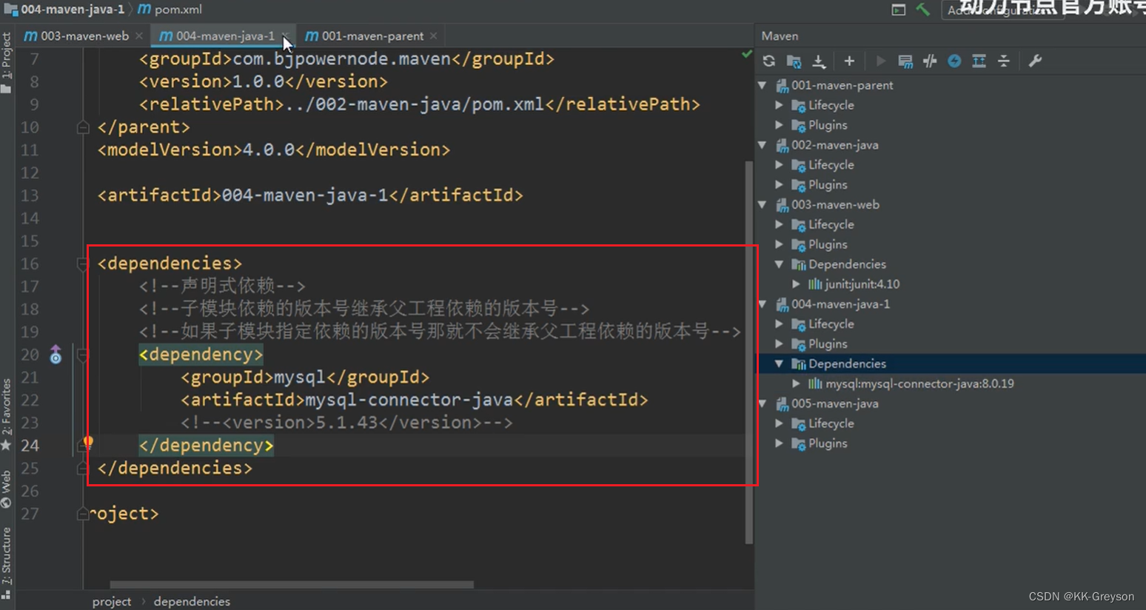
Task: Expand Plugins under 002-maven-java
Action: pos(779,184)
